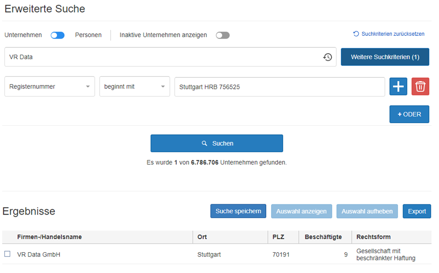Screen dimensions: 439x273
Task: Delete criterion with red trash icon
Action: pyautogui.click(x=420, y=86)
